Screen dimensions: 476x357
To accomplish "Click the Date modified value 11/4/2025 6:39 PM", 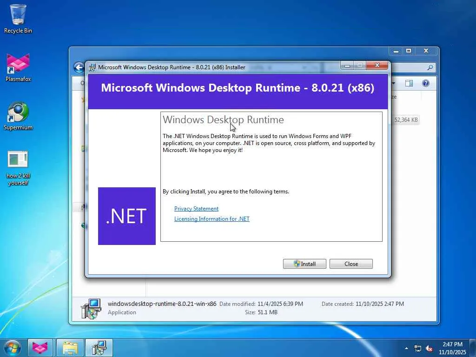I will (280, 304).
